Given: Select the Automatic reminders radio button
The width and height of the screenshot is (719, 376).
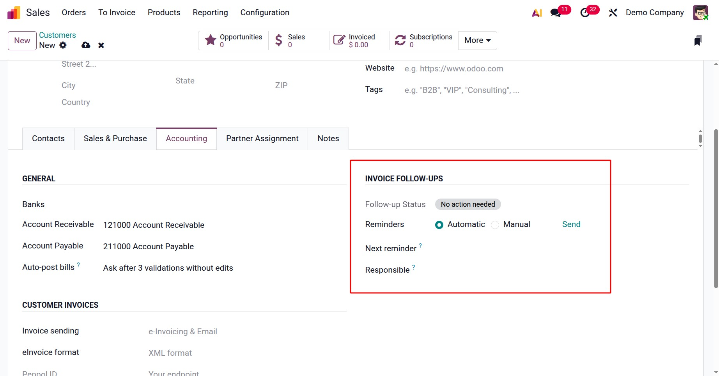Looking at the screenshot, I should (x=439, y=225).
